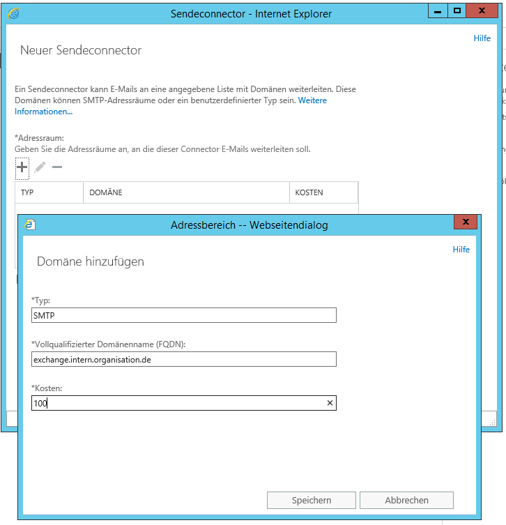Screen dimensions: 506x525
Task: Click the KOSTEN column header
Action: click(x=323, y=192)
